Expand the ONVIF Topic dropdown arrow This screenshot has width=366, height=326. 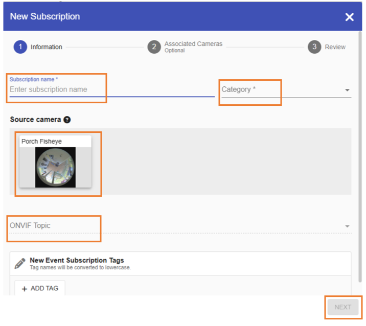347,226
